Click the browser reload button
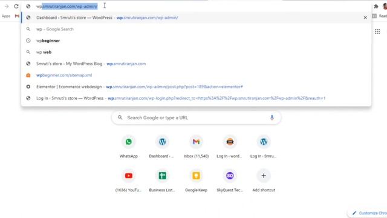 click(x=16, y=7)
